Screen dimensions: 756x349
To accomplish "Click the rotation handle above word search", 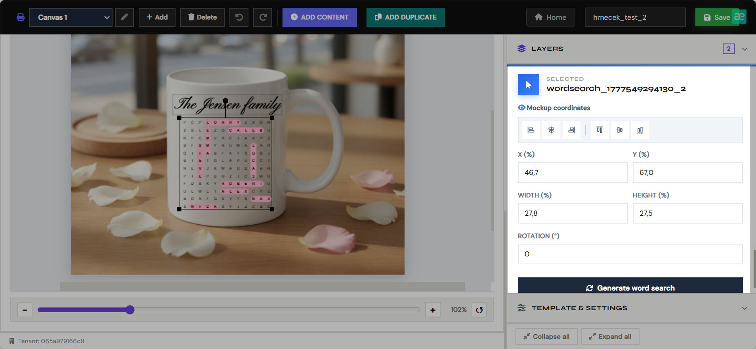I will point(225,101).
